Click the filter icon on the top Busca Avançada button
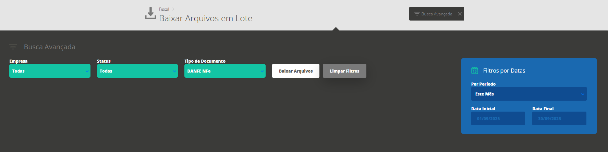 417,14
